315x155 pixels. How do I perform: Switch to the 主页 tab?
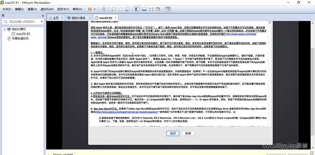pos(56,18)
